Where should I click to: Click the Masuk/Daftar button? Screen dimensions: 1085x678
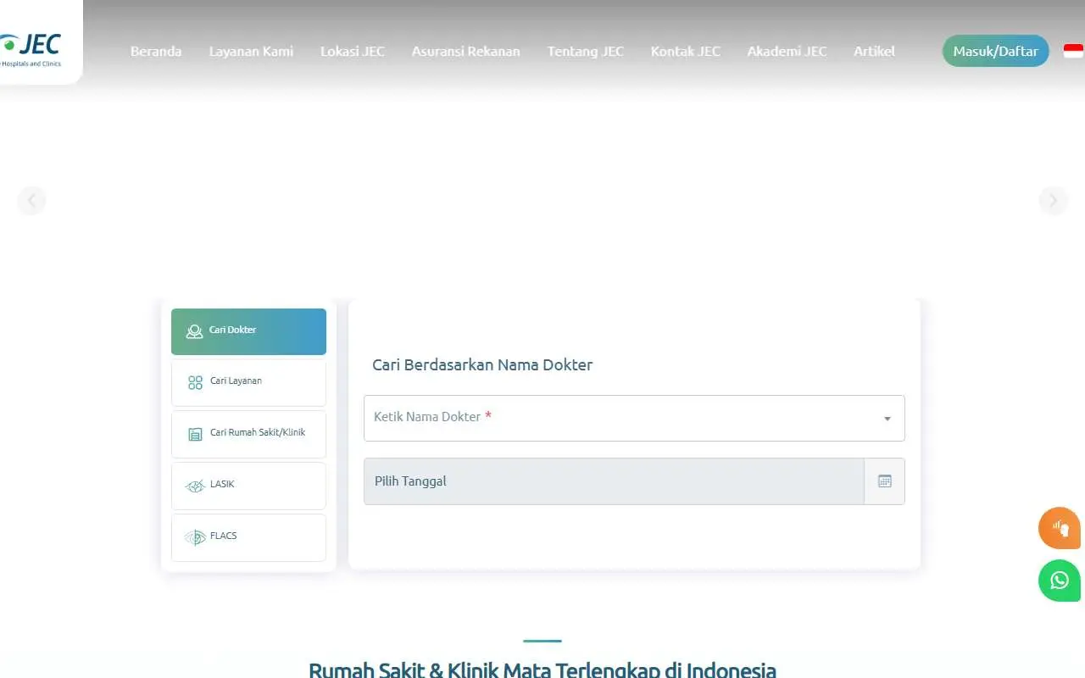tap(996, 51)
